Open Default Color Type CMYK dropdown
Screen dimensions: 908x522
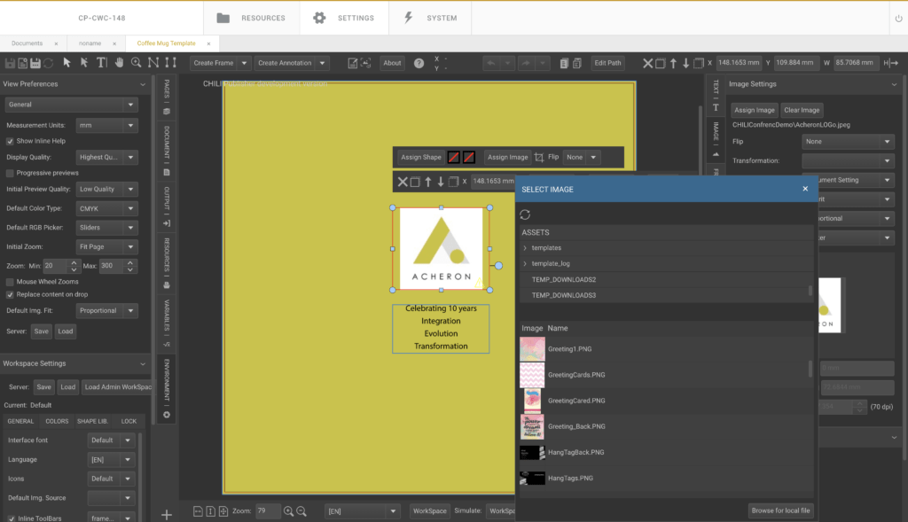106,208
